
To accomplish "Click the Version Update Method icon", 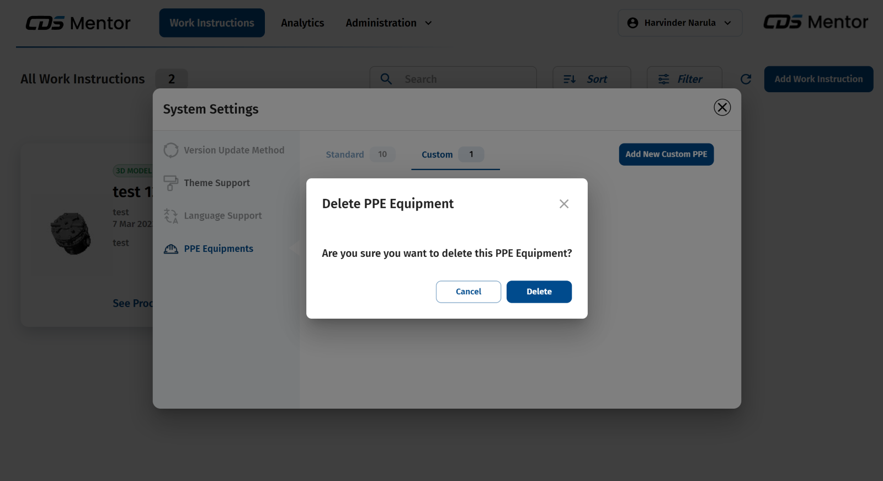I will (171, 150).
